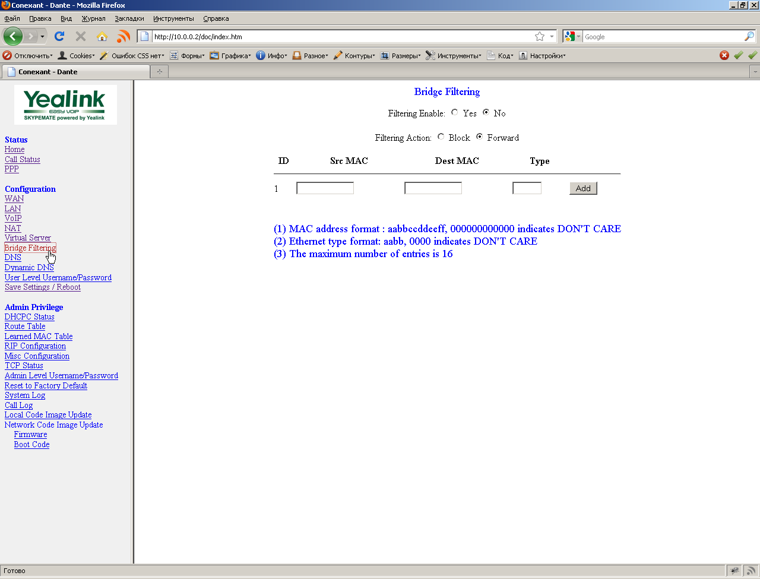Click the Yealink logo image
This screenshot has width=760, height=579.
(x=65, y=105)
